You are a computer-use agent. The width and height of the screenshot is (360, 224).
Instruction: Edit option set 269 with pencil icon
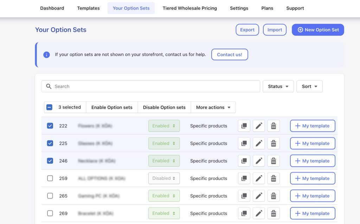coord(259,213)
